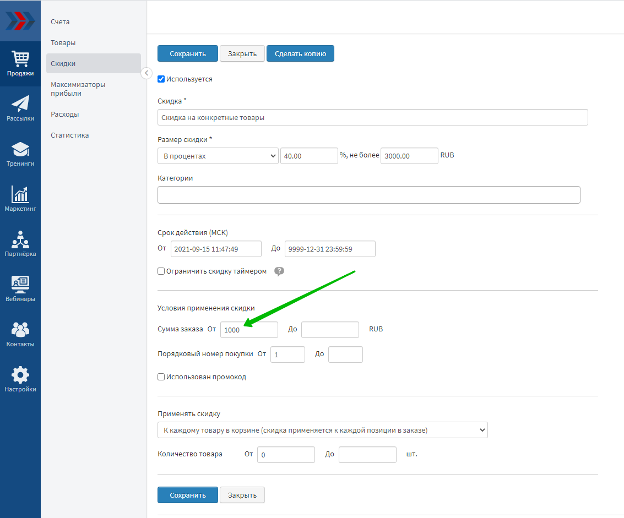Enable Ограничить скидку таймером checkbox
This screenshot has height=518, width=624.
pyautogui.click(x=161, y=271)
